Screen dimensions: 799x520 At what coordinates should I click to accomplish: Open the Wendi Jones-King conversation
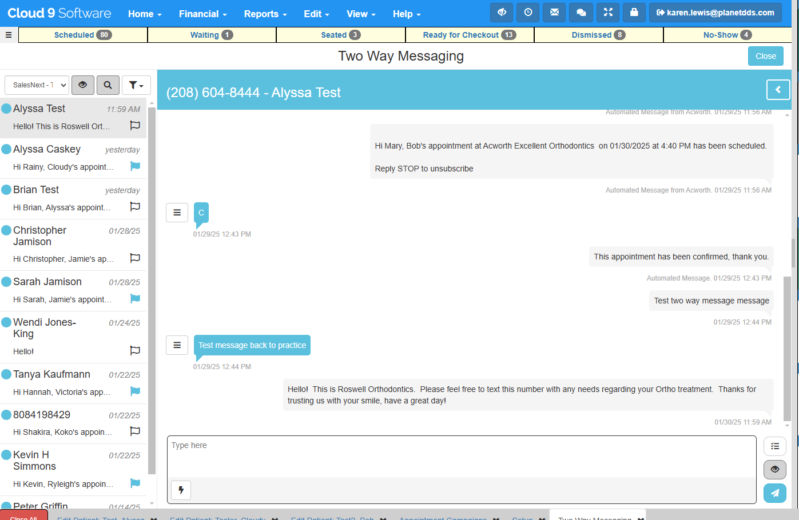point(73,338)
